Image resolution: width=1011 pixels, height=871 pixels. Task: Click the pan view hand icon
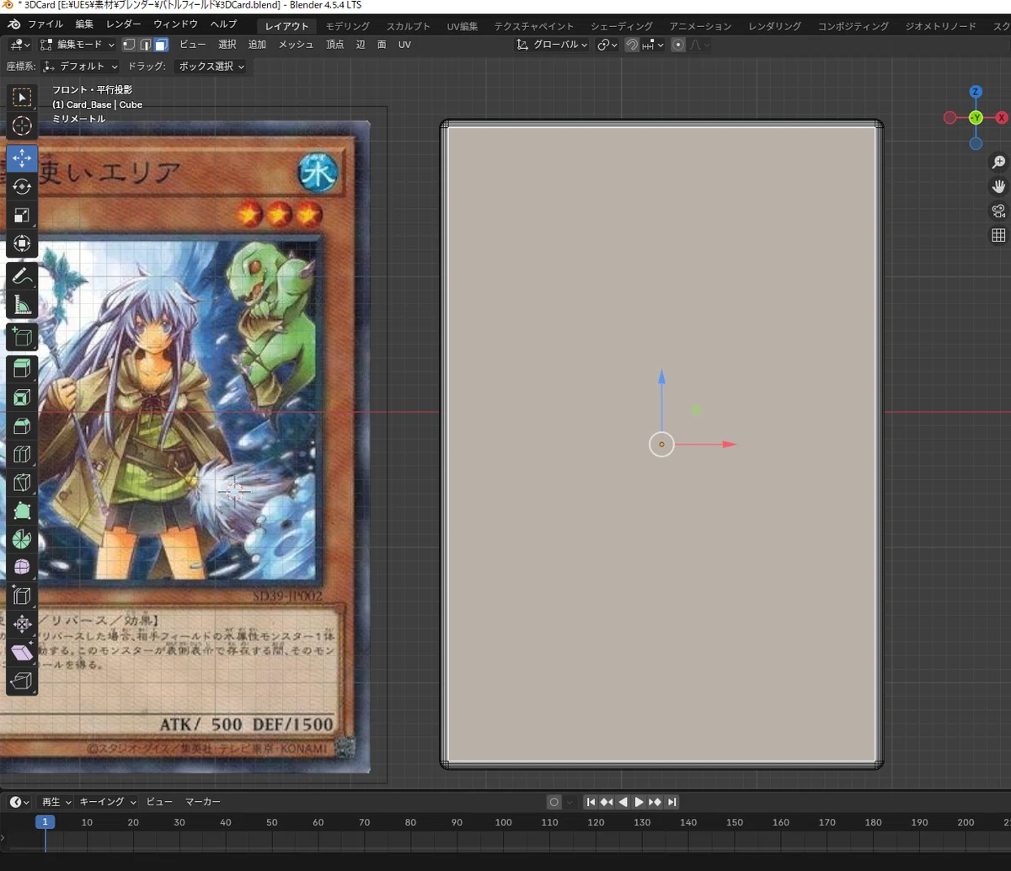[x=998, y=186]
